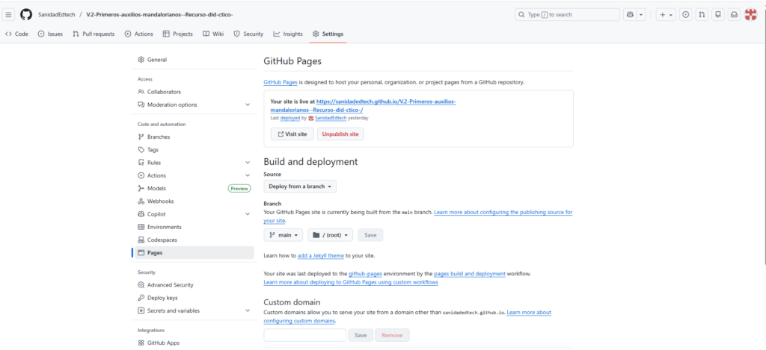Viewport: 766px width, 350px height.
Task: Open the issues icon in top bar
Action: coord(685,14)
